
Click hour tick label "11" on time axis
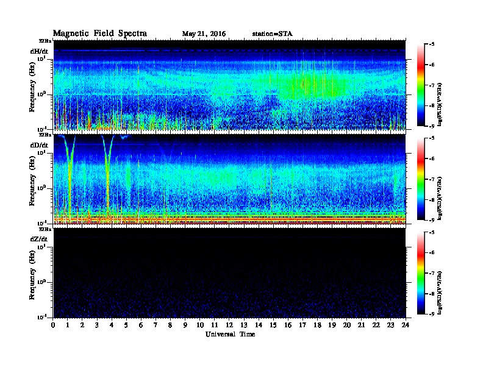pyautogui.click(x=215, y=325)
